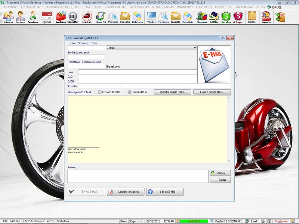Enable the Formato TEXTO checkbox
The height and width of the screenshot is (224, 299).
[100, 92]
